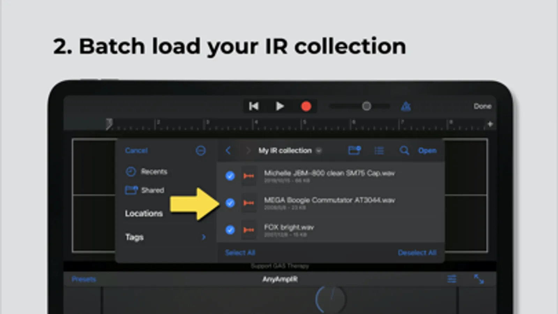Image resolution: width=558 pixels, height=314 pixels.
Task: Click bar 7 on the timeline ruler
Action: pyautogui.click(x=402, y=122)
